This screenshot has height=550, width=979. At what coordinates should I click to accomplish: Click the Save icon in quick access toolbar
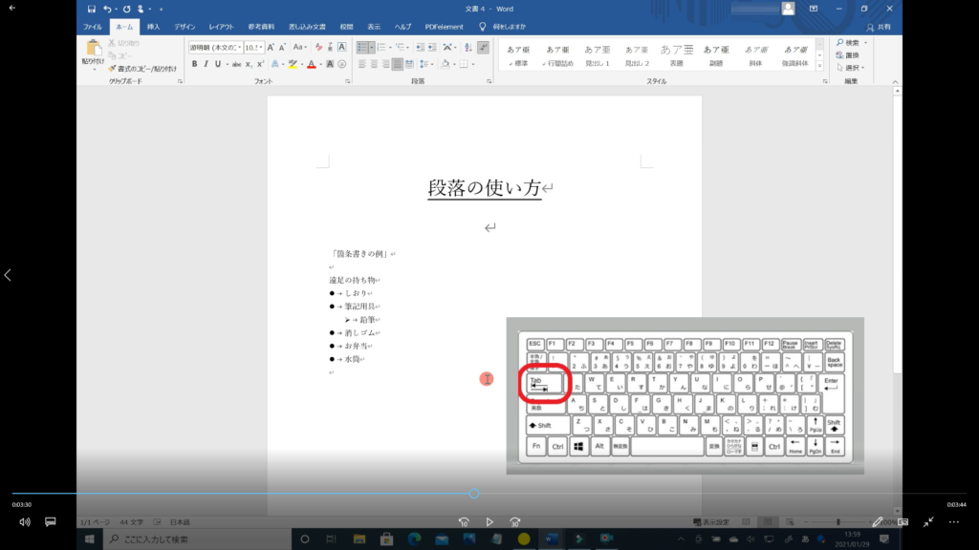(x=91, y=9)
